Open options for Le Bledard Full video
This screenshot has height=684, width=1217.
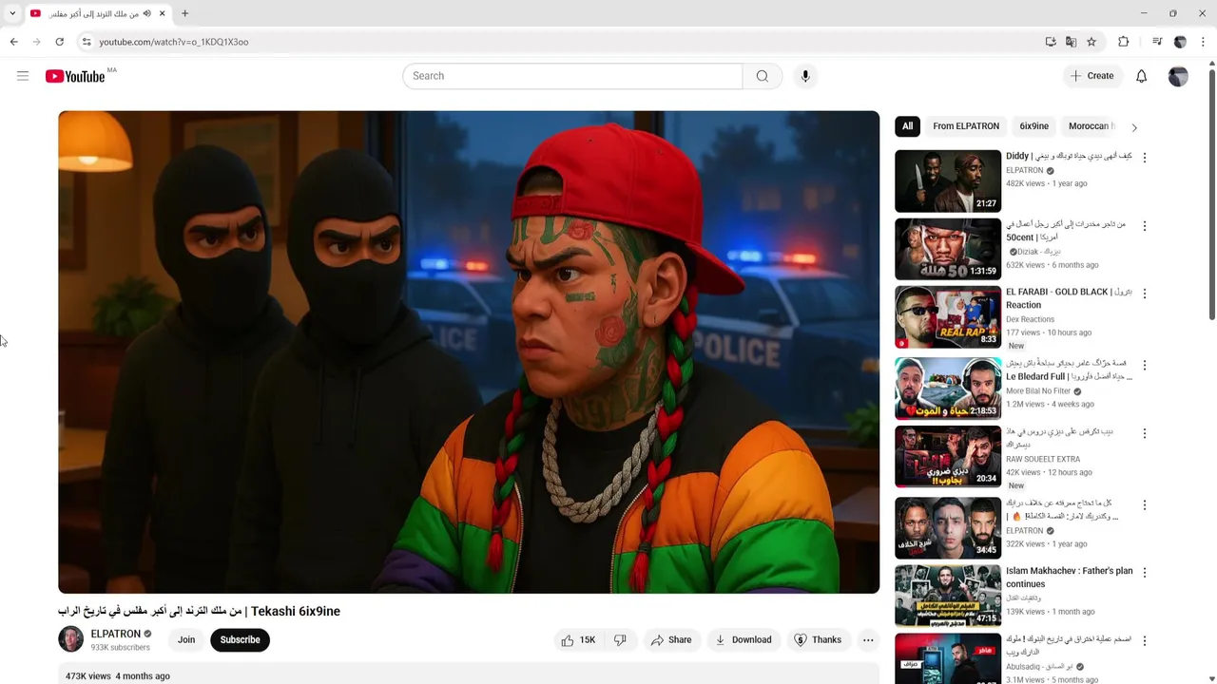(1144, 365)
